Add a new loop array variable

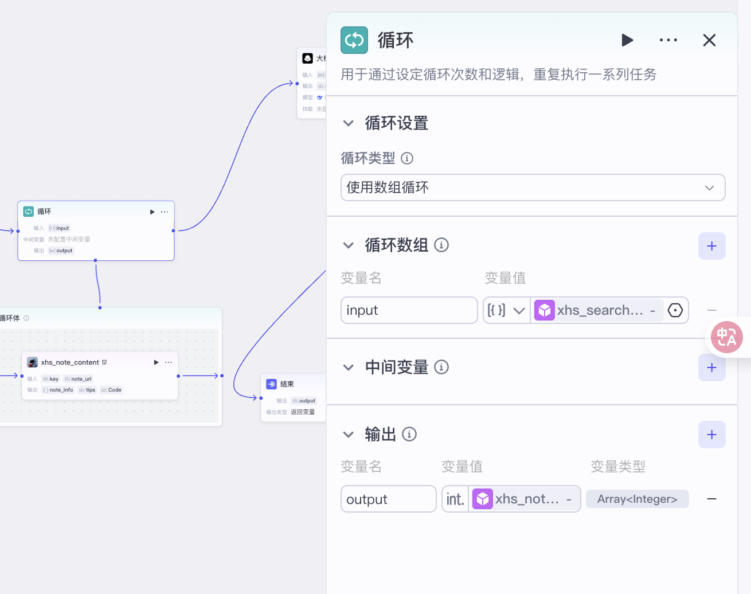[x=711, y=246]
